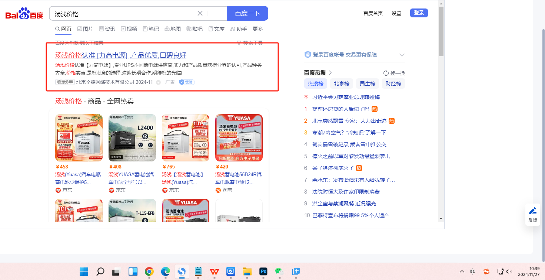Open the 贴吧 tab

(195, 29)
